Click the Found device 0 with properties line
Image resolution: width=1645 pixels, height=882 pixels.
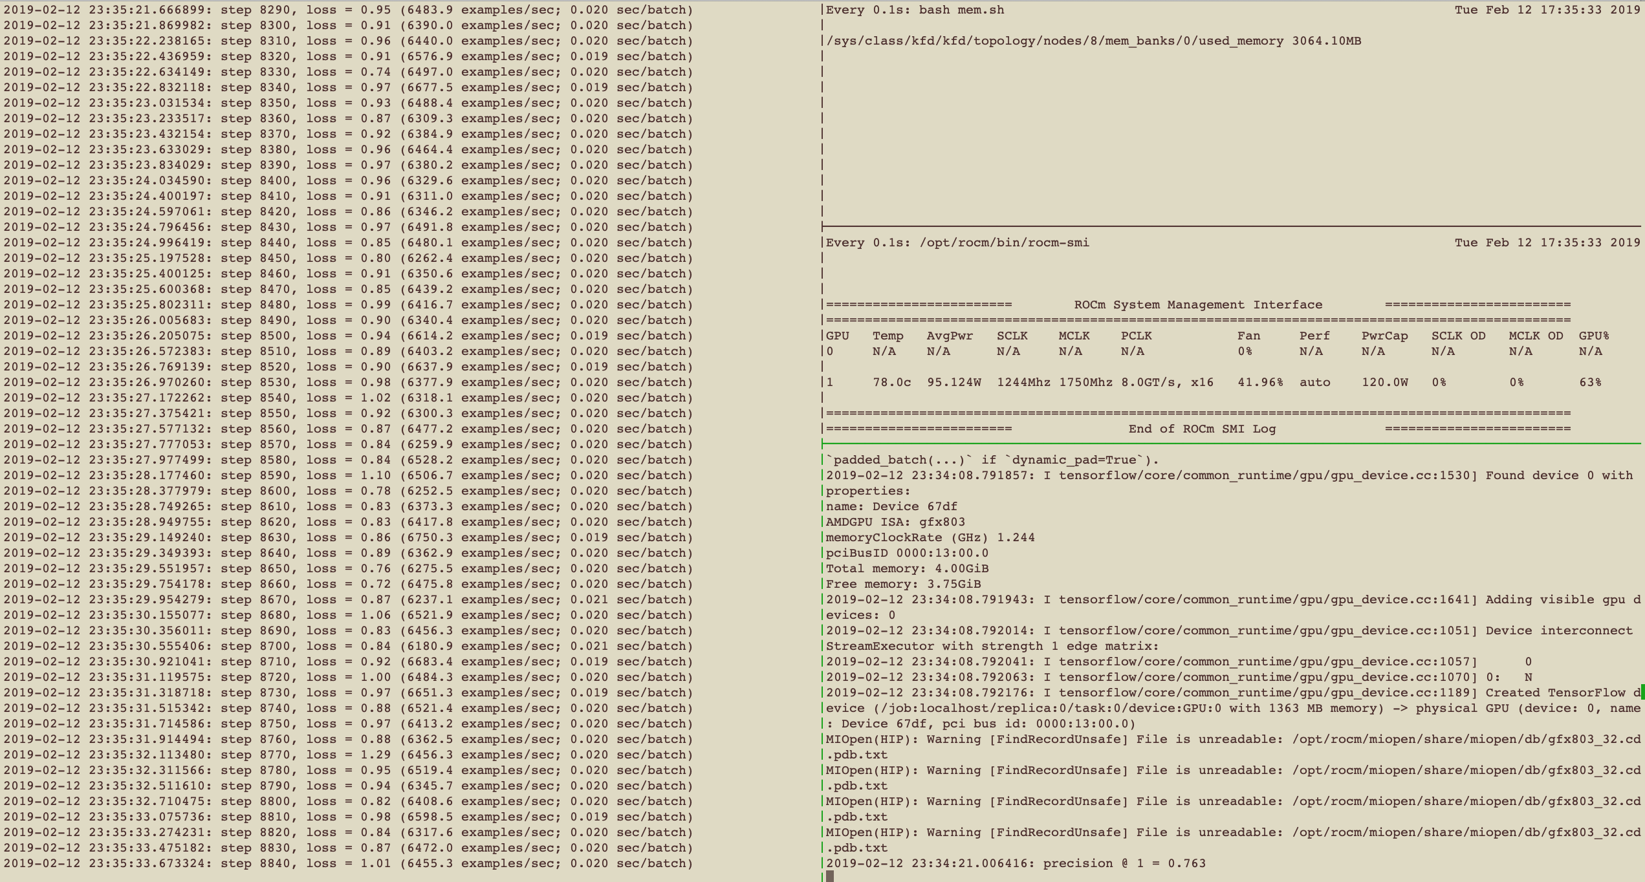(1229, 475)
